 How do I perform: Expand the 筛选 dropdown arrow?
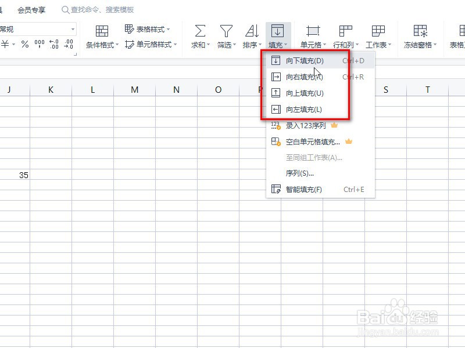[234, 45]
